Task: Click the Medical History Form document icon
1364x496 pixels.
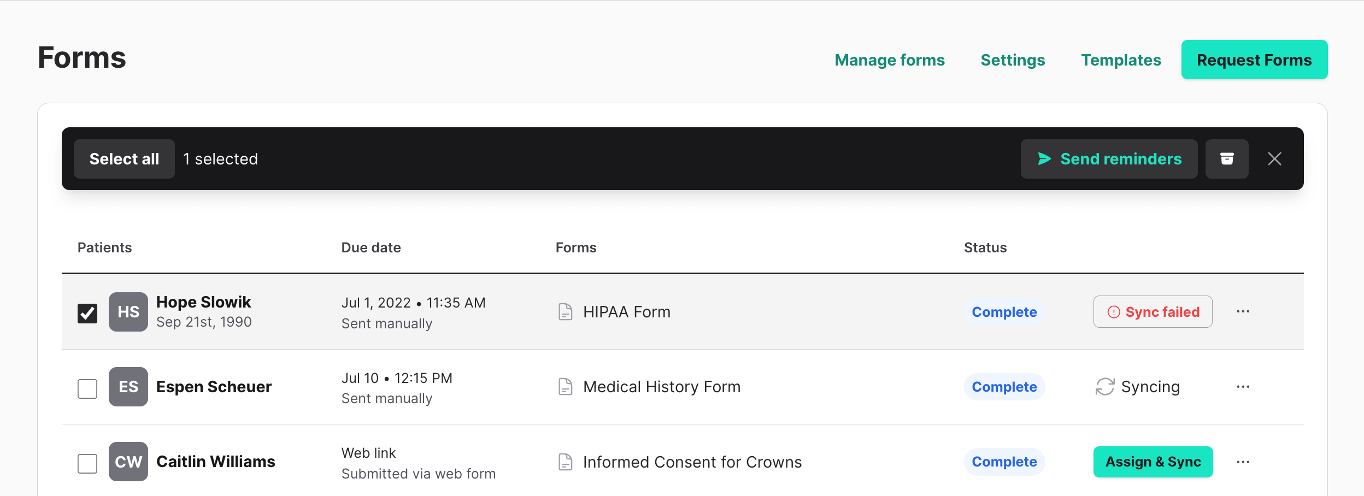Action: click(566, 387)
